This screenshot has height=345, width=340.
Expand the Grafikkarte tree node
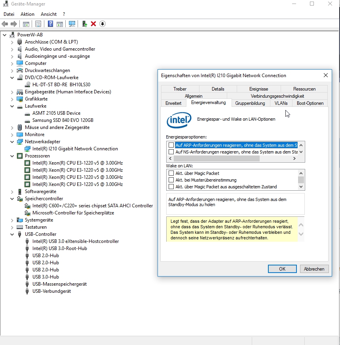pyautogui.click(x=12, y=99)
